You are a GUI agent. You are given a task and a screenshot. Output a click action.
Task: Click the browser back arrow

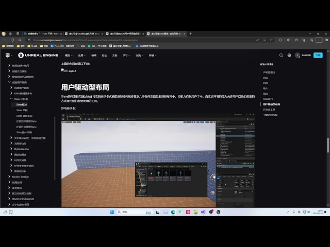[5, 40]
